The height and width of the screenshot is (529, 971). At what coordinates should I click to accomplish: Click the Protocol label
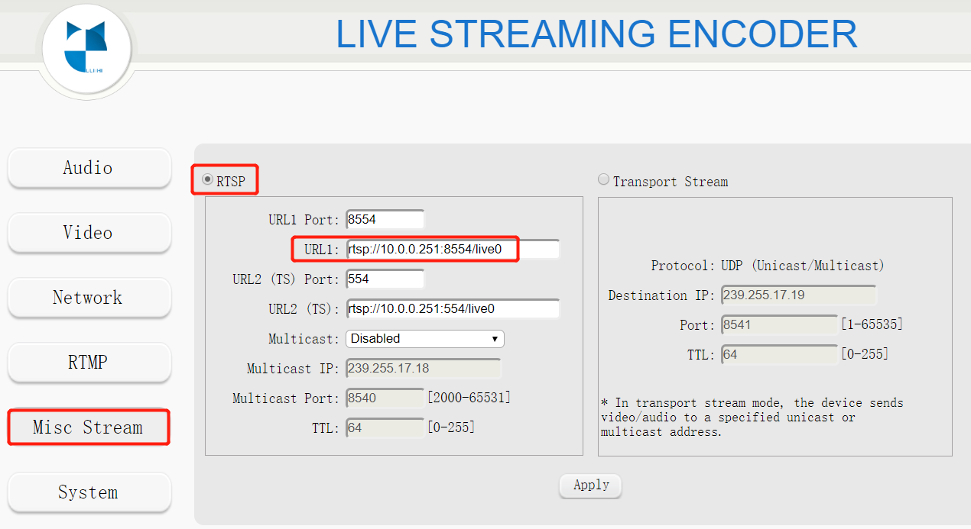683,266
